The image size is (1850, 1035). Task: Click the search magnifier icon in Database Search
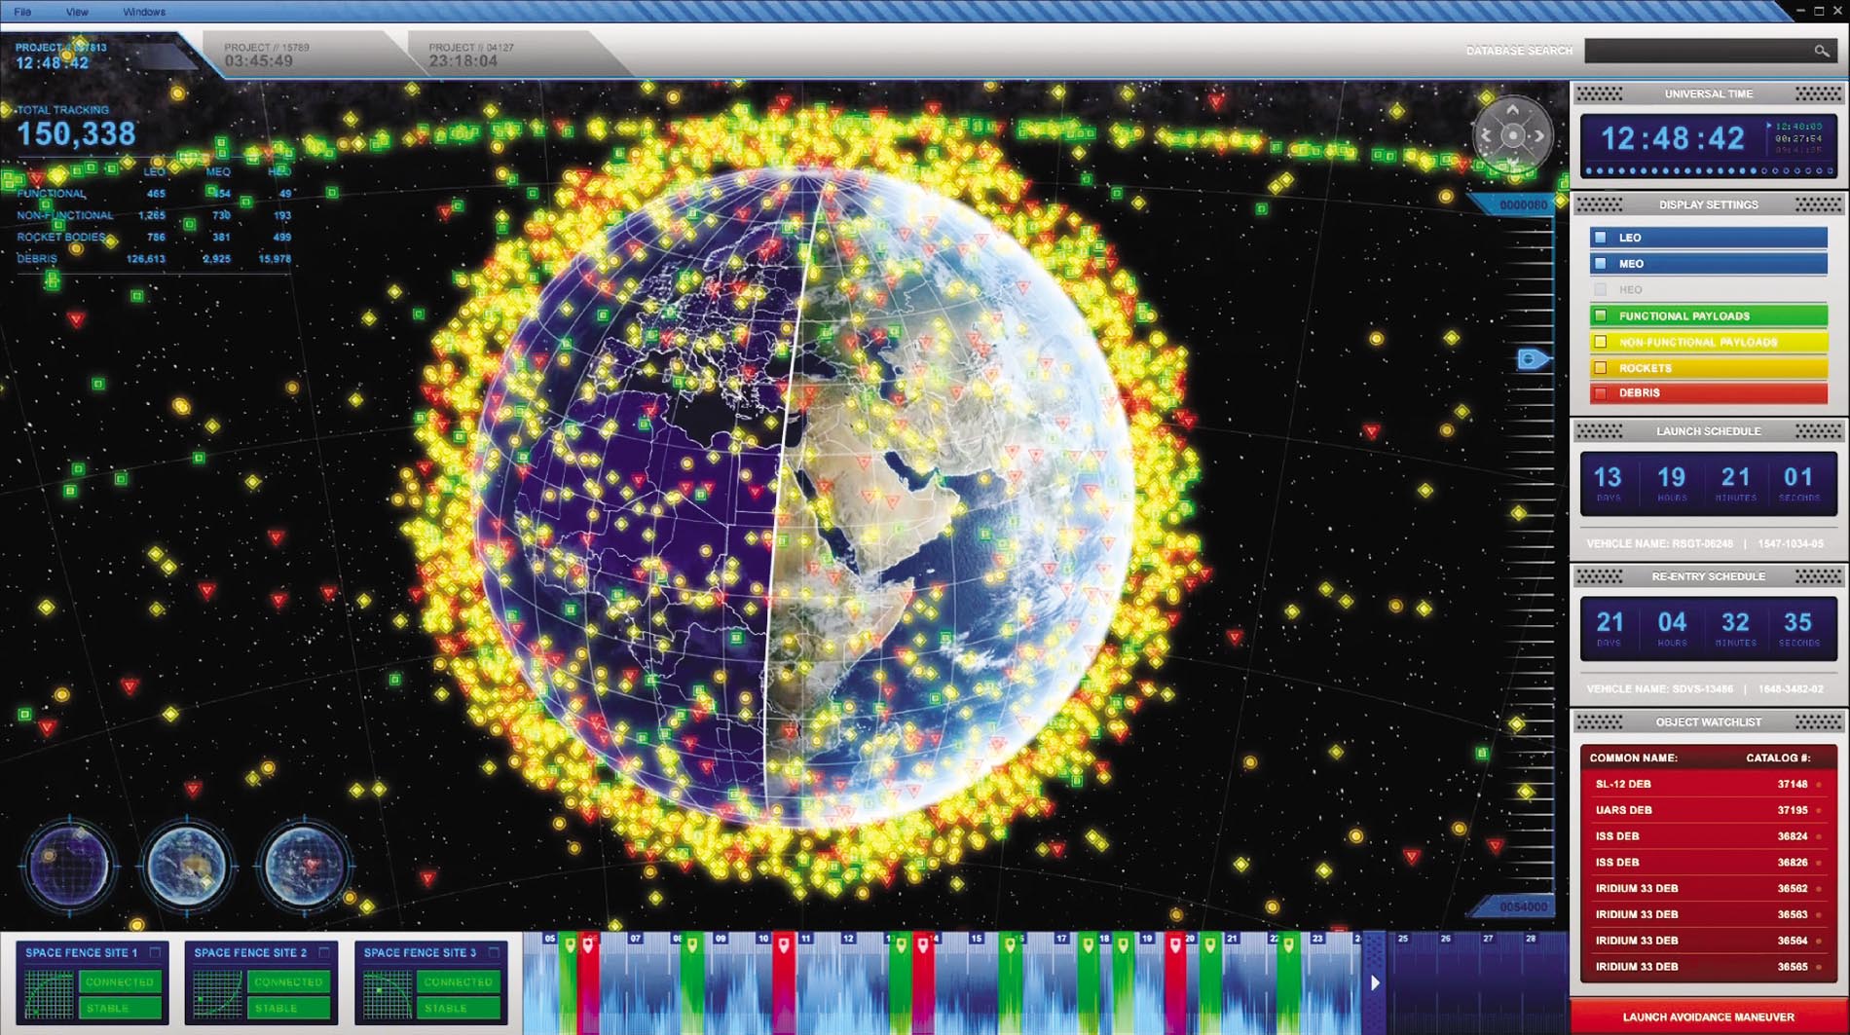[x=1821, y=51]
